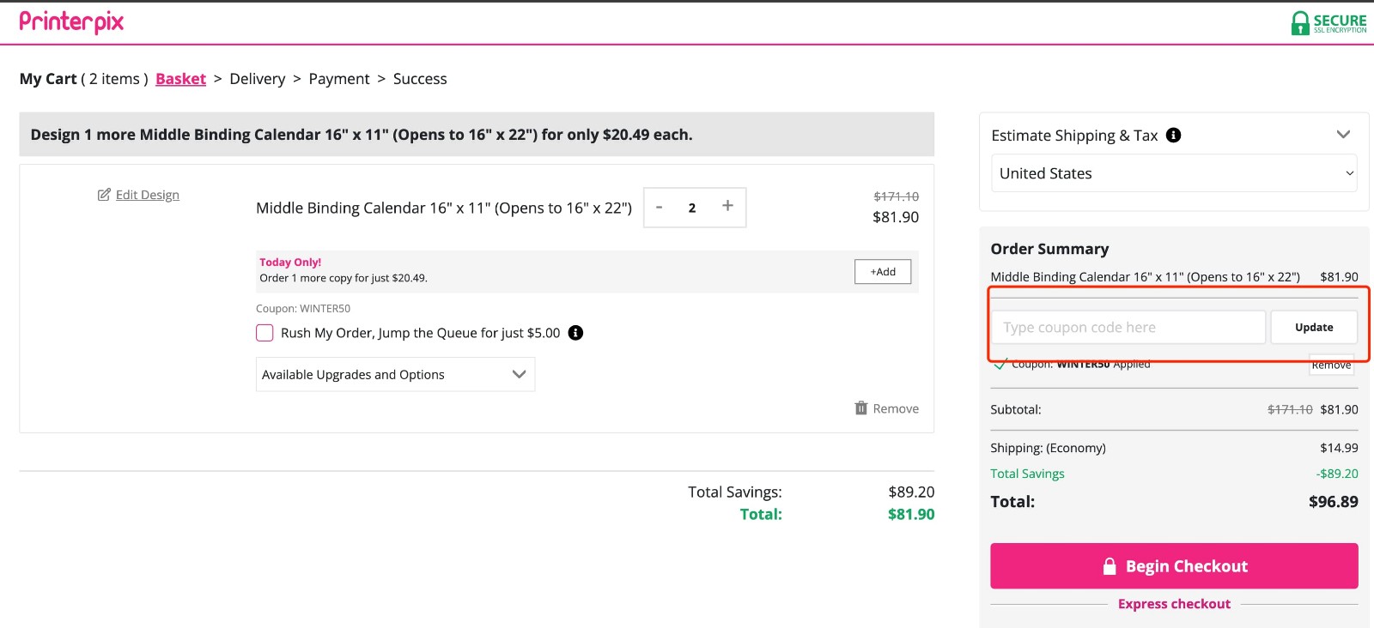Click the $89.20 total savings amount below the cart
Image resolution: width=1374 pixels, height=628 pixels.
coord(911,492)
